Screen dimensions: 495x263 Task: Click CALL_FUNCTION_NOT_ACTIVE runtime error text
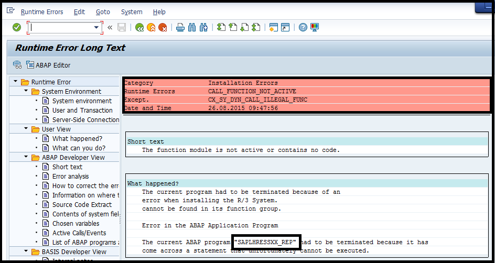[x=252, y=91]
